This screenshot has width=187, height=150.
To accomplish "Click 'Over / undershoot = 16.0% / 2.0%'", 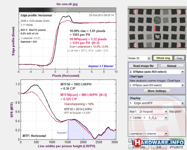I will pos(89,47).
